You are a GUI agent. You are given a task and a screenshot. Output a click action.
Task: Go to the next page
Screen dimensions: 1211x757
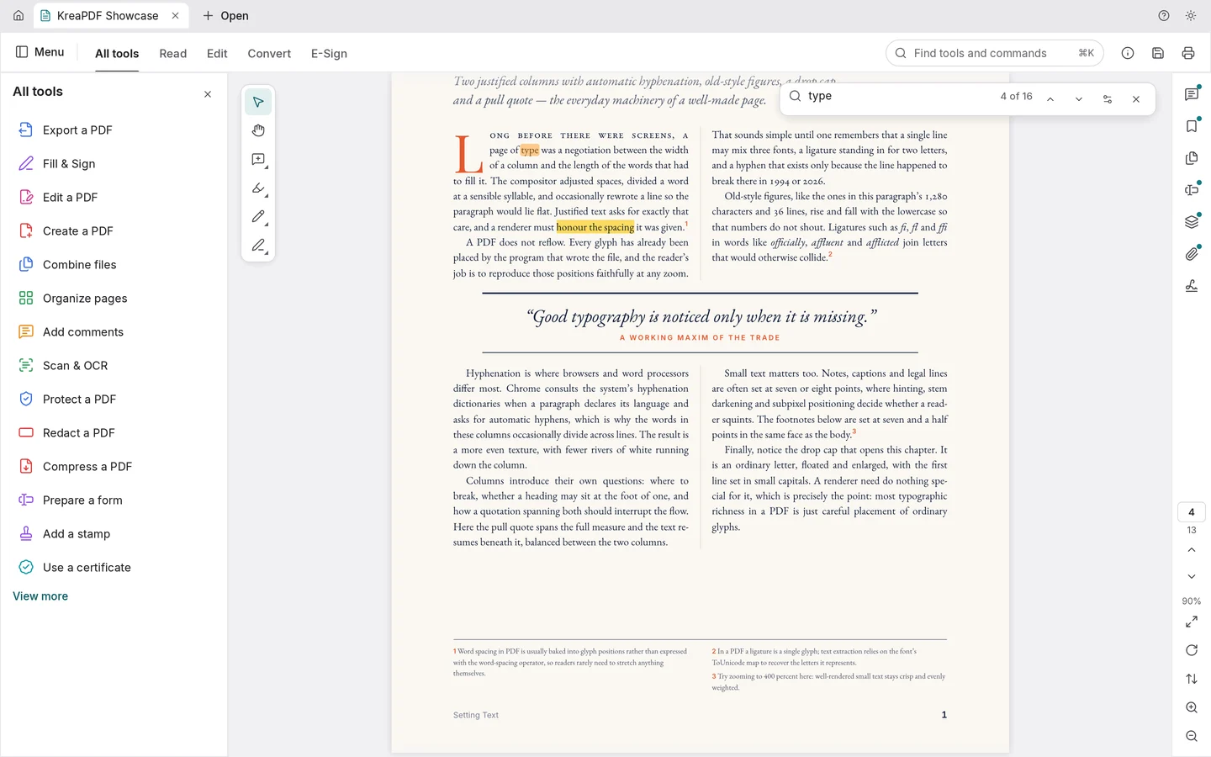click(1192, 577)
